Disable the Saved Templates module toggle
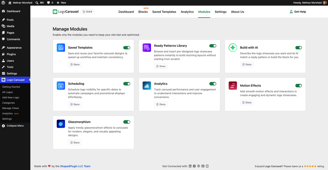This screenshot has height=170, width=328. pos(127,48)
